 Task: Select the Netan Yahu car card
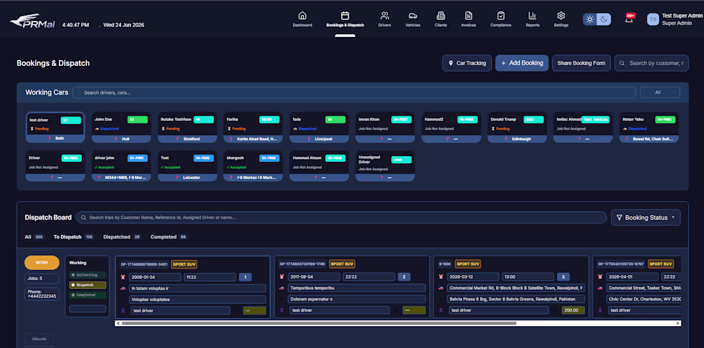649,127
